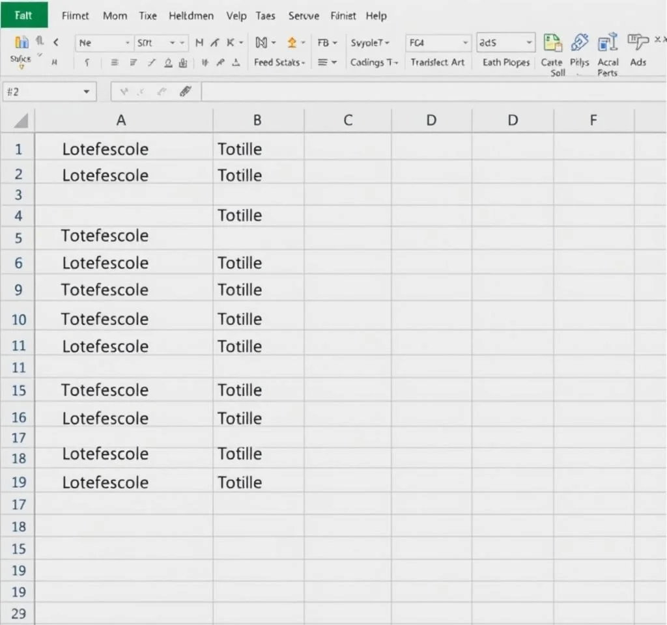Click the paperclip icon beside formula bar
667x625 pixels.
tap(186, 92)
